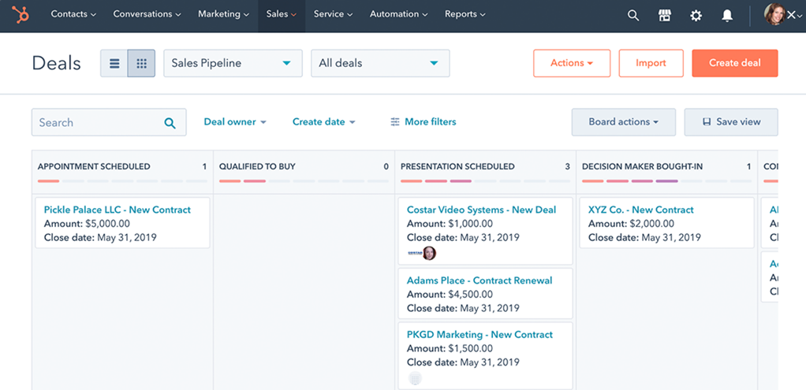Switch to board grid view
Screen dimensions: 806x390
click(141, 64)
